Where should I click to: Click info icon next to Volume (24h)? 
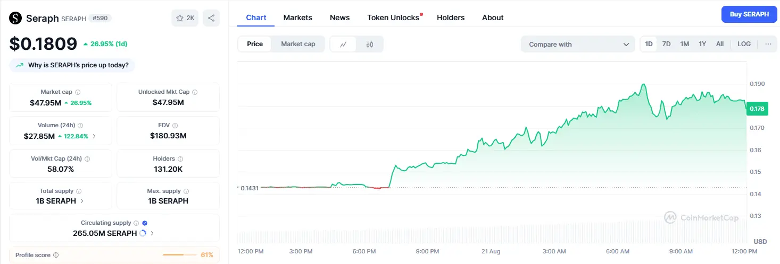point(80,126)
